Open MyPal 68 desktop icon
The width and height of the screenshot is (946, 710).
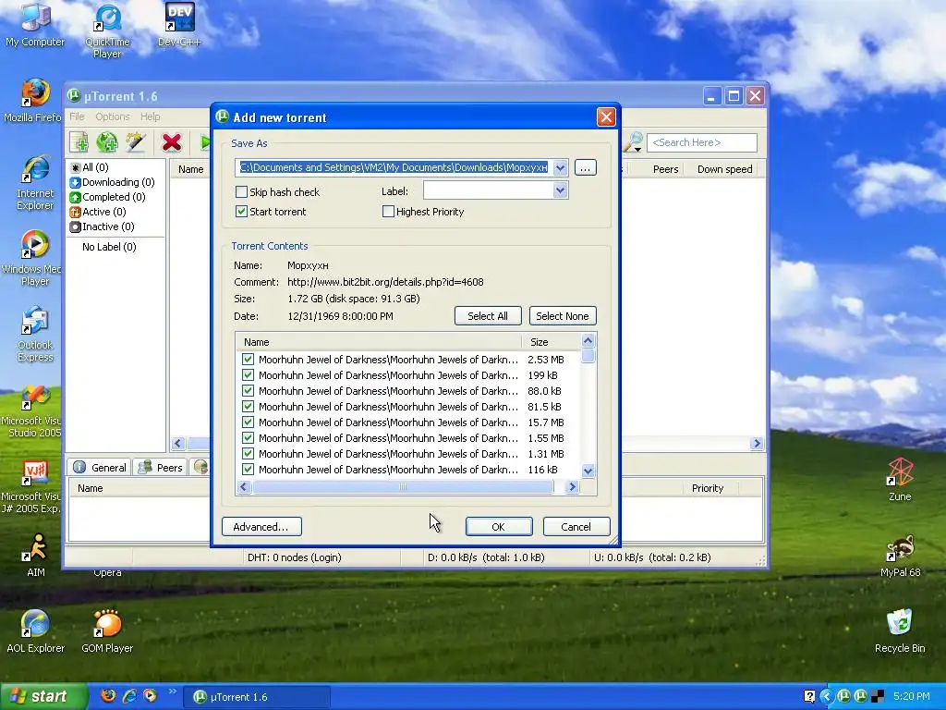point(900,555)
